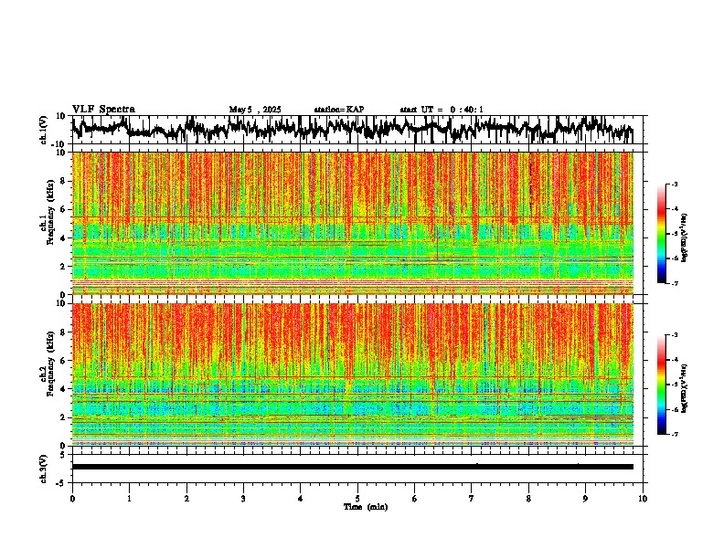Click the "5" tick on ch.3(V) axis
This screenshot has width=724, height=559.
point(63,454)
